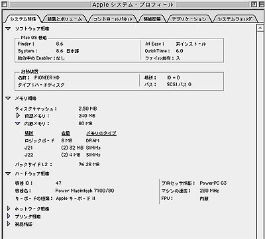Select the 機能拡張 tab
The image size is (265, 239).
coord(152,19)
